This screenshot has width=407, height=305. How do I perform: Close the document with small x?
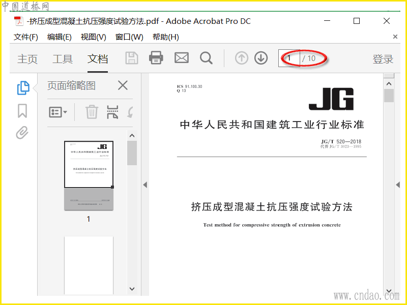tap(395, 37)
